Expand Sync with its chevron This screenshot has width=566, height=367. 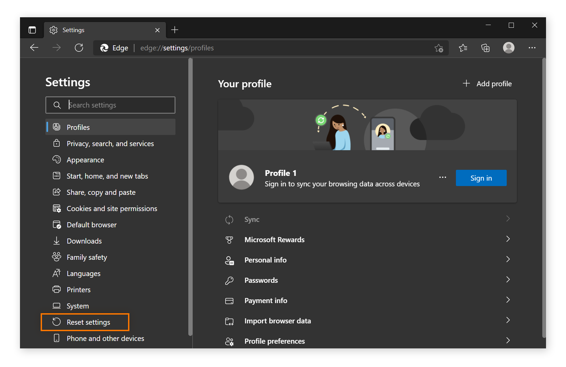coord(508,219)
